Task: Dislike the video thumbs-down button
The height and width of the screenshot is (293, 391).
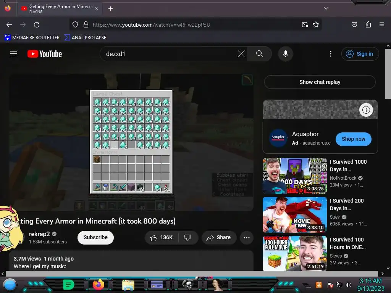Action: 188,237
